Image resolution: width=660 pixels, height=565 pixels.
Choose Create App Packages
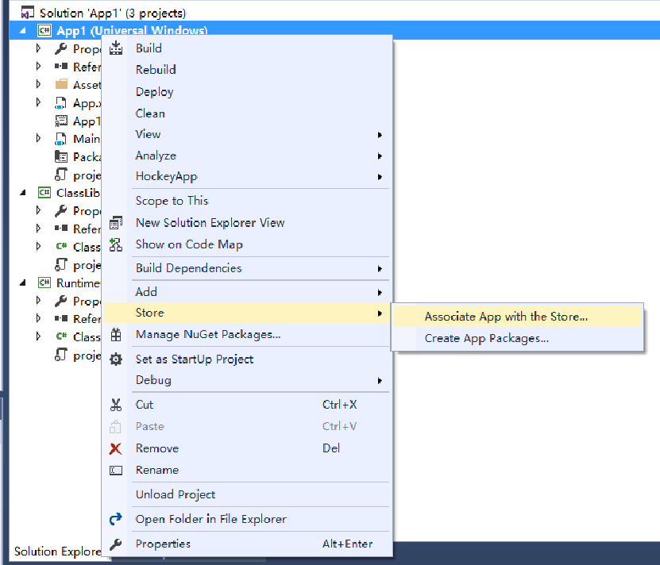click(517, 338)
